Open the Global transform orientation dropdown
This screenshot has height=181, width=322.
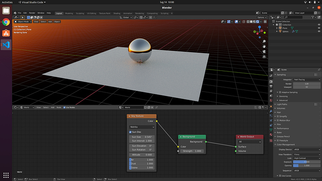pos(126,17)
